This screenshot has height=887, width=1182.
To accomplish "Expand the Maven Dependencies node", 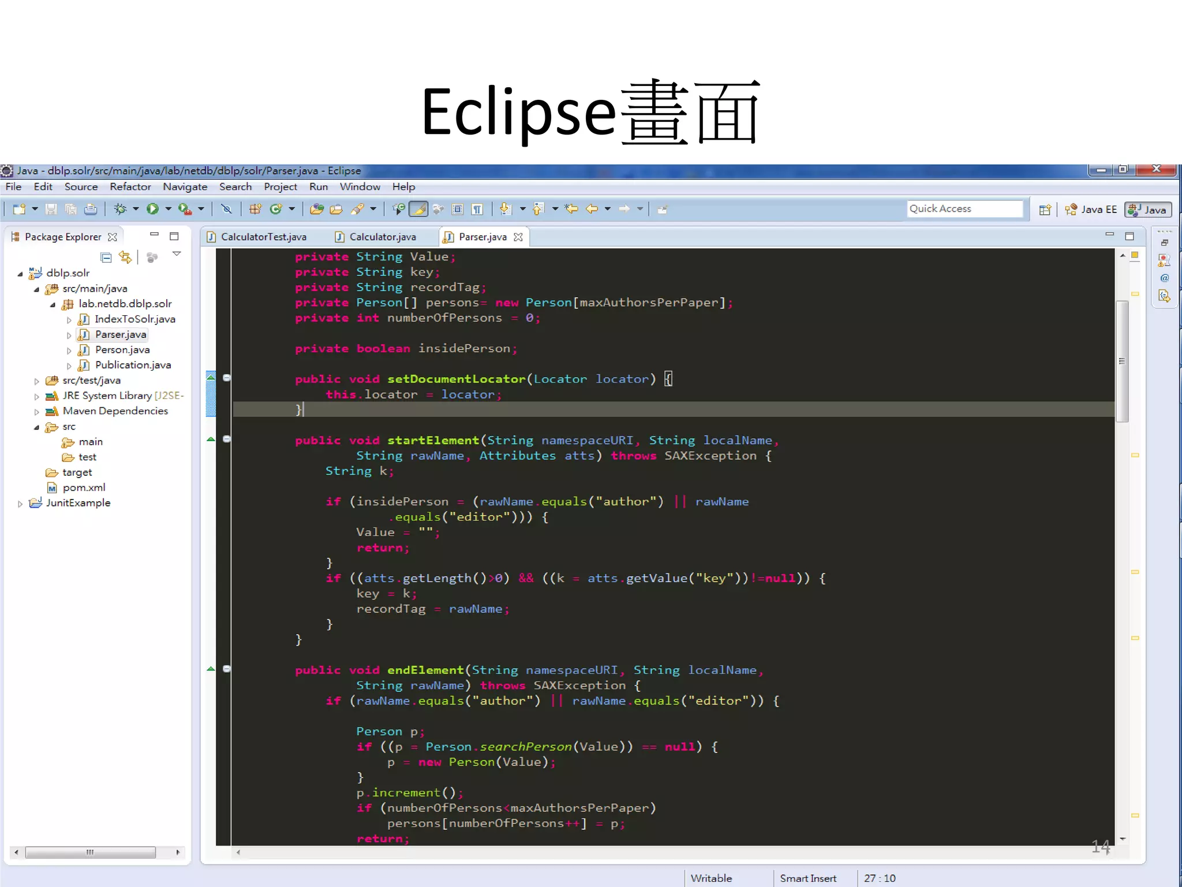I will click(x=36, y=412).
